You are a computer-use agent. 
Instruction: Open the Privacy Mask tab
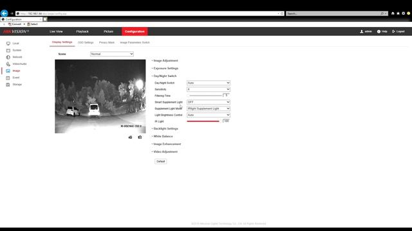click(x=107, y=42)
